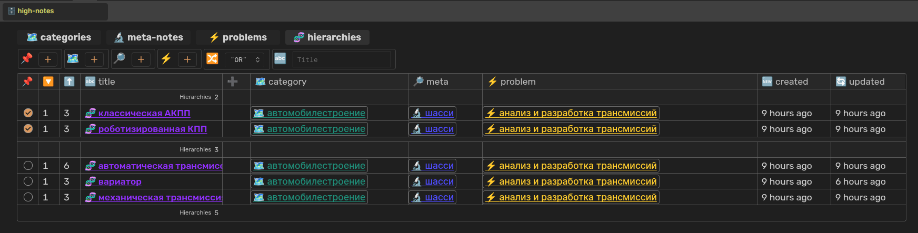
Task: Open the problems tab
Action: tap(238, 37)
